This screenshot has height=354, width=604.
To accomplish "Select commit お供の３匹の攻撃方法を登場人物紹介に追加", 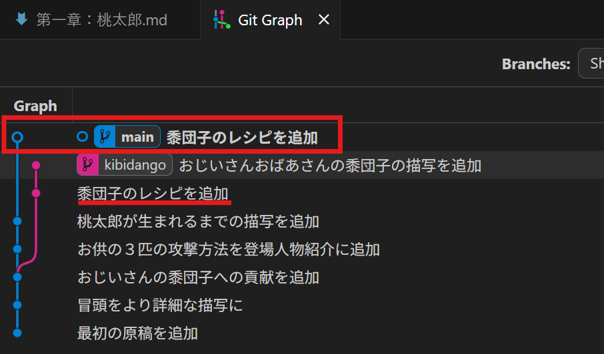I will coord(229,250).
